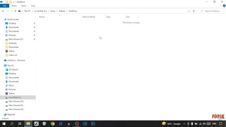Viewport: 226px width, 127px height.
Task: Click the Music note icon
Action: (x=7, y=85)
